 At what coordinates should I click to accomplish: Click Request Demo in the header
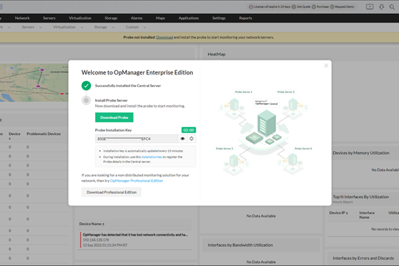click(342, 7)
